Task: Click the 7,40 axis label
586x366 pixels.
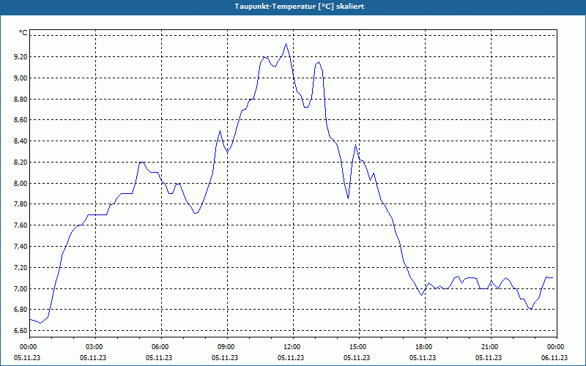Action: pyautogui.click(x=21, y=247)
